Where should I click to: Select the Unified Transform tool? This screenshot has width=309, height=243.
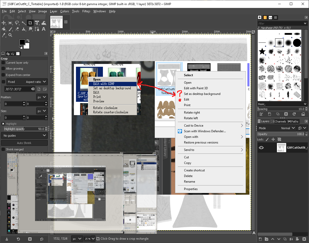37,23
